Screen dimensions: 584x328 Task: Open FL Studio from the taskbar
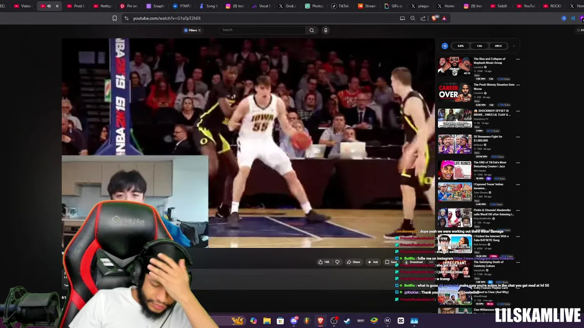point(307,321)
